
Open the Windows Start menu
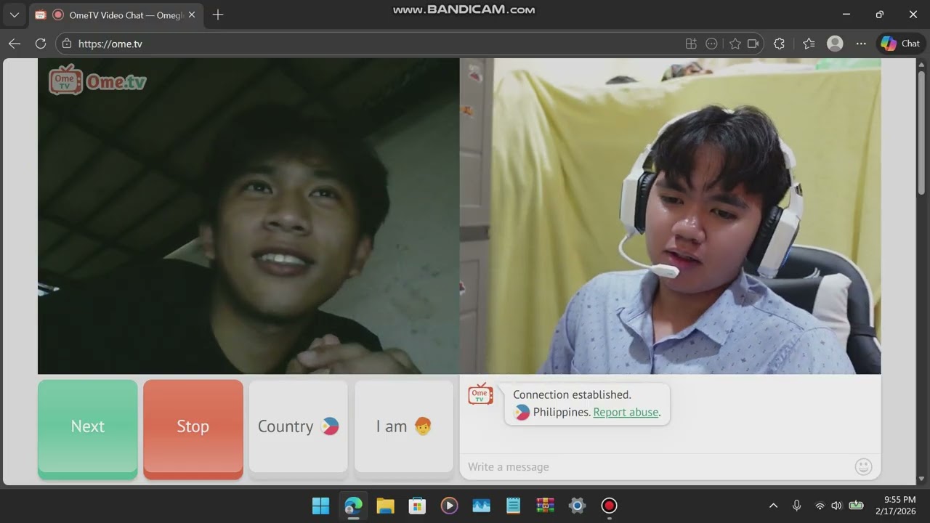pos(320,506)
